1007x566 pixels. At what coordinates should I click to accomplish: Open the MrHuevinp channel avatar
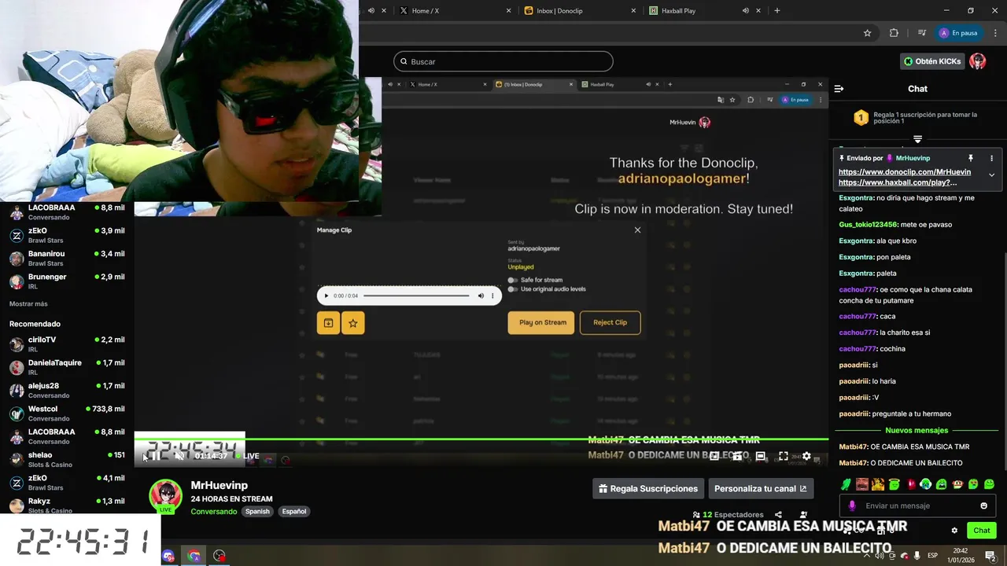166,496
